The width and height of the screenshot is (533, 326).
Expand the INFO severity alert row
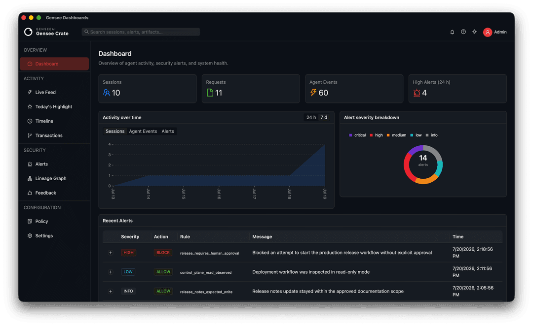(111, 292)
